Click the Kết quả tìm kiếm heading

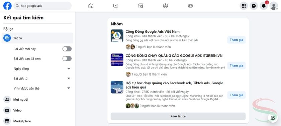point(23,18)
